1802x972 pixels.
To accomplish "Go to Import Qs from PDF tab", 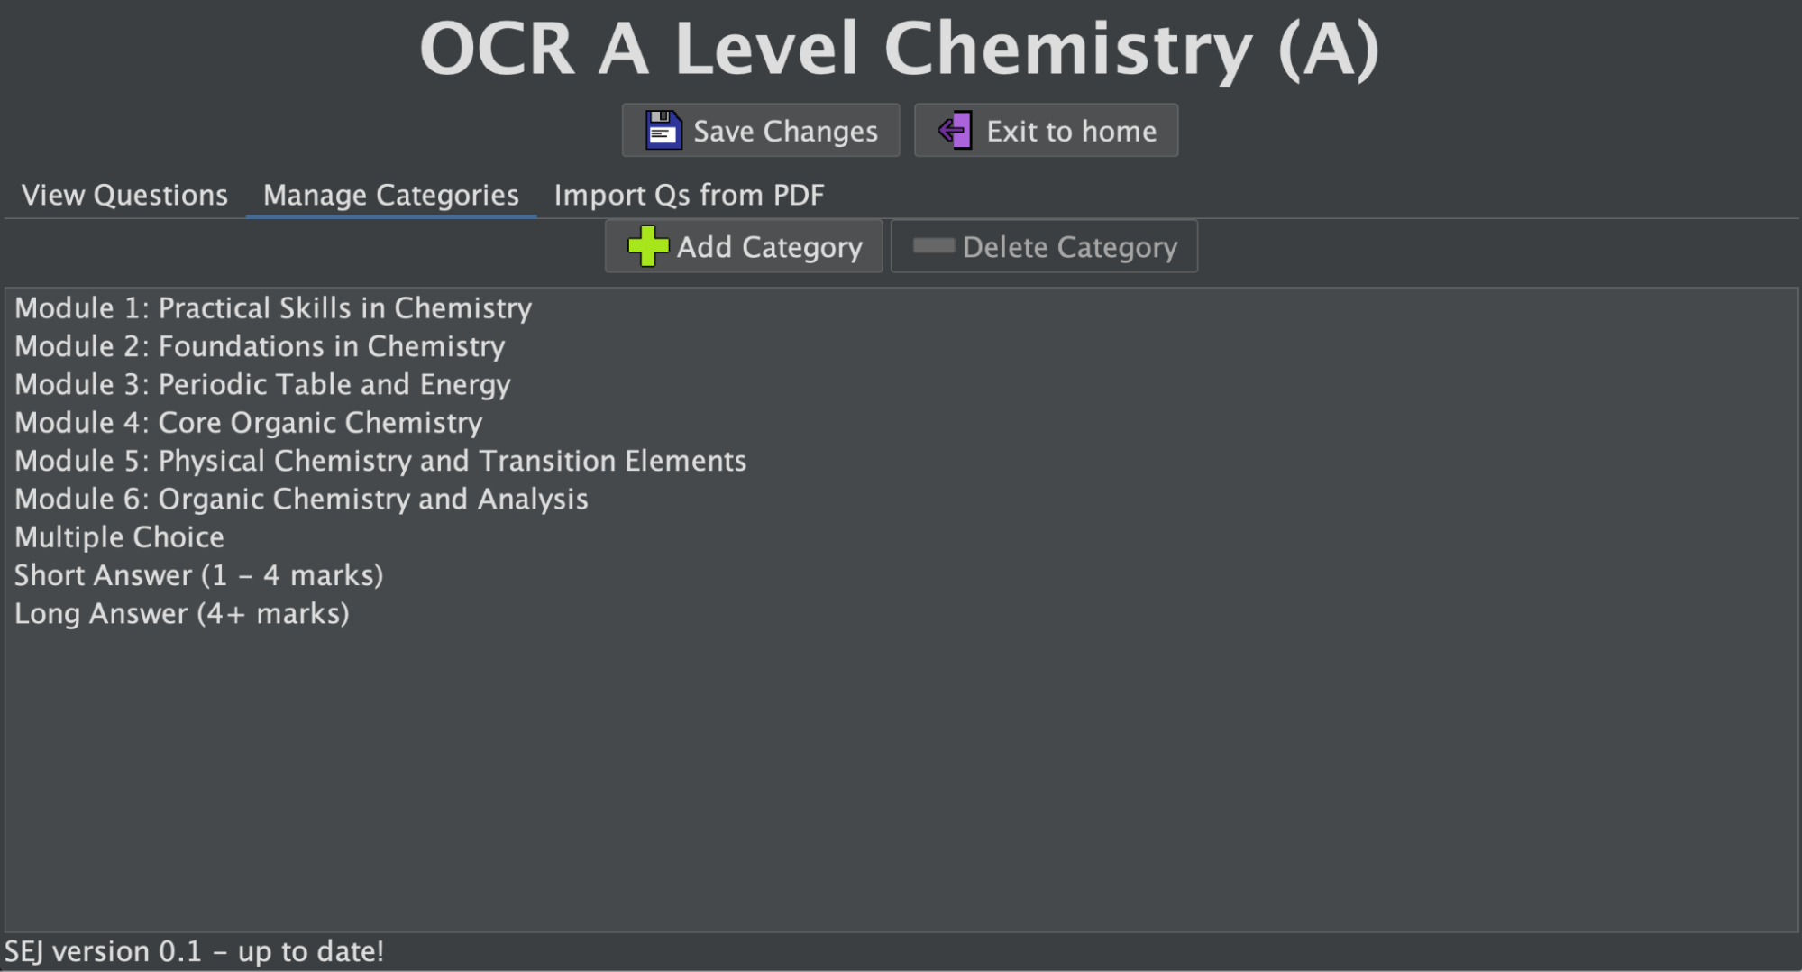I will 689,195.
